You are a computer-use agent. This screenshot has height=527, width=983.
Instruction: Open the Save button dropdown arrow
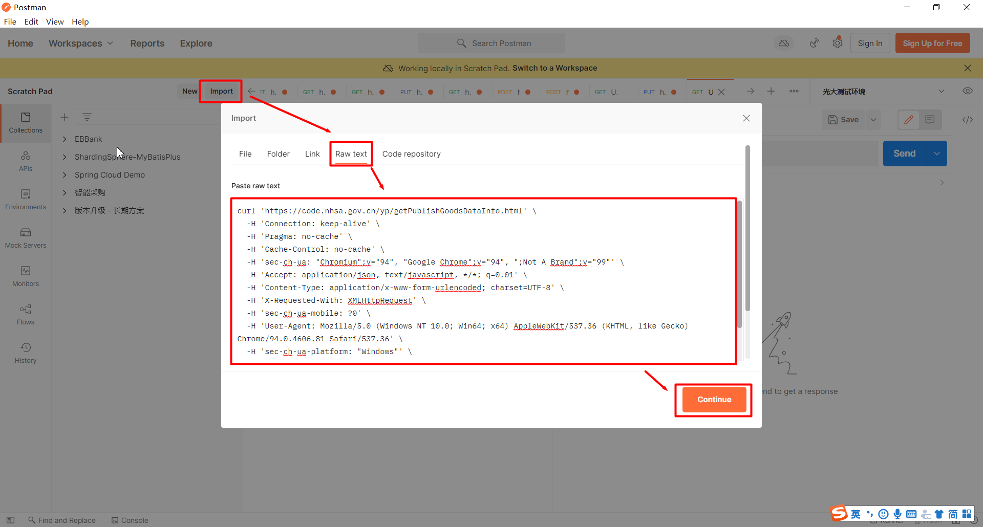[x=874, y=119]
